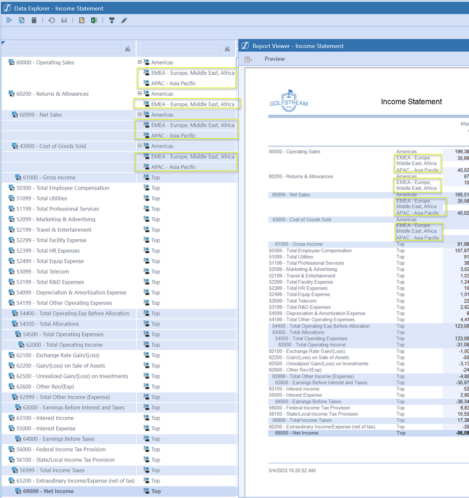Image resolution: width=469 pixels, height=498 pixels.
Task: Click the yellow document icon in toolbar
Action: (82, 20)
